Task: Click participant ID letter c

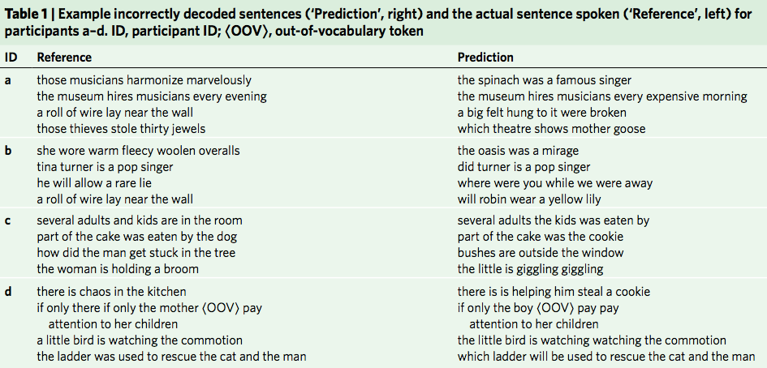Action: tap(7, 220)
